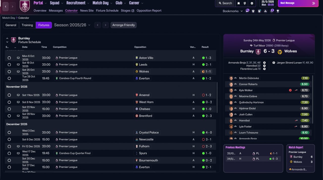The width and height of the screenshot is (323, 180).
Task: Open the Portal dropdown menu
Action: [x=40, y=3]
